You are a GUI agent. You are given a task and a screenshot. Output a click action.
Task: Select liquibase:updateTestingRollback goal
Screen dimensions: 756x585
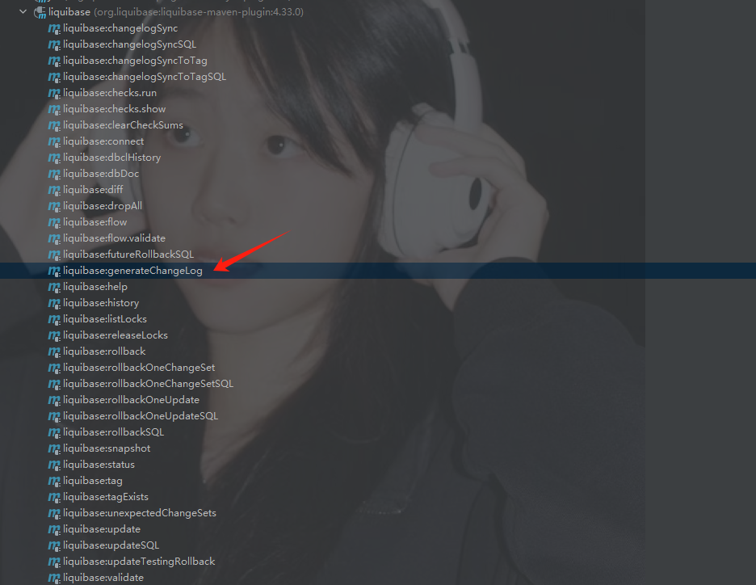coord(139,562)
